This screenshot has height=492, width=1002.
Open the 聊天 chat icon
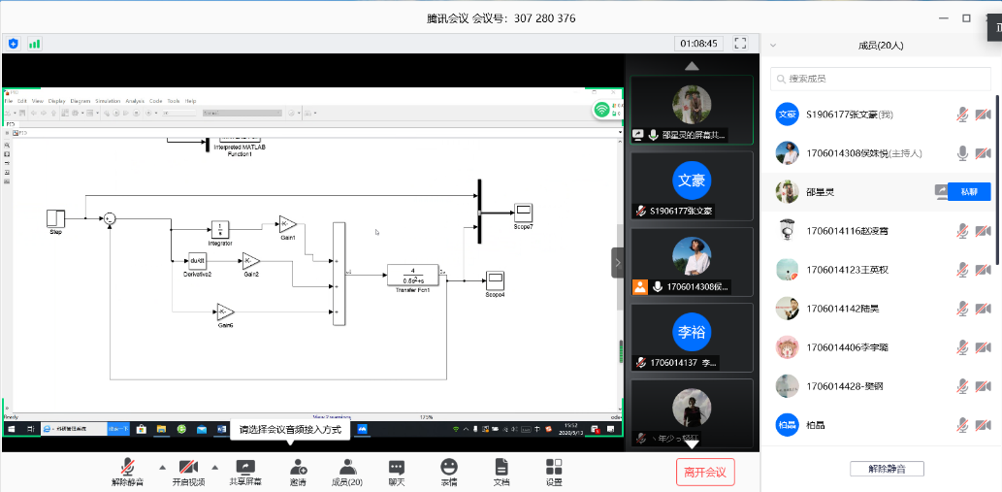coord(396,468)
